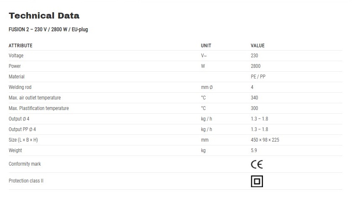This screenshot has width=352, height=204.
Task: Click the Weight value 5.9
Action: tap(254, 150)
